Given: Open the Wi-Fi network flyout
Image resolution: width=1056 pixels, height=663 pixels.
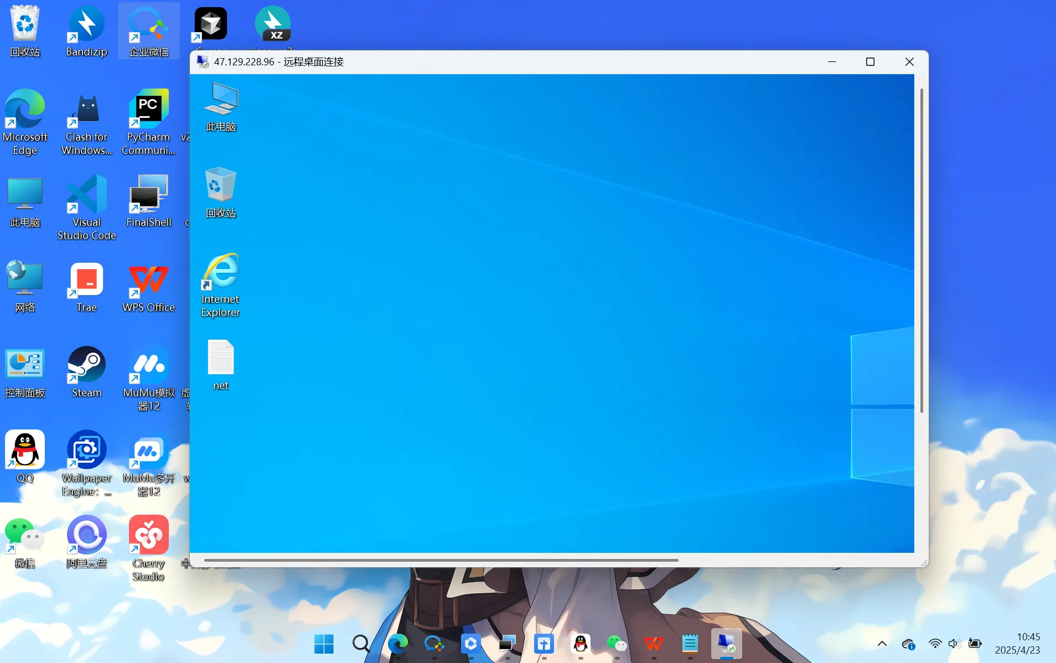Looking at the screenshot, I should [x=935, y=644].
